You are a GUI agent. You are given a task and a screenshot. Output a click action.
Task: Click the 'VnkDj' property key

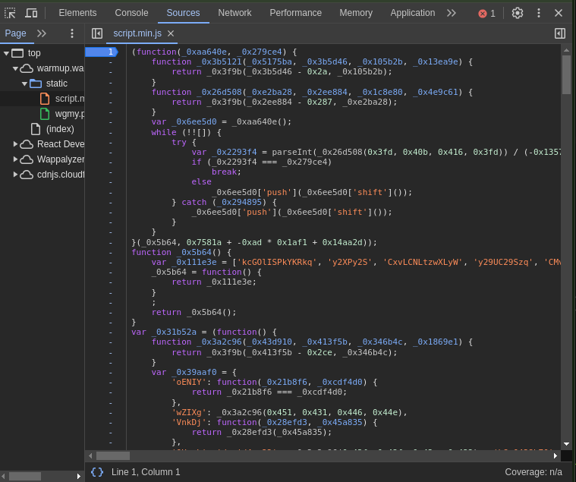tap(189, 423)
